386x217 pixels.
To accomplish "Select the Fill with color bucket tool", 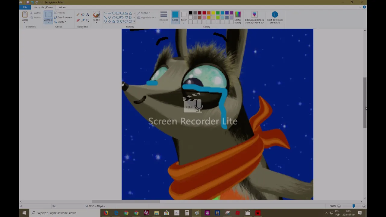I will 83,14.
